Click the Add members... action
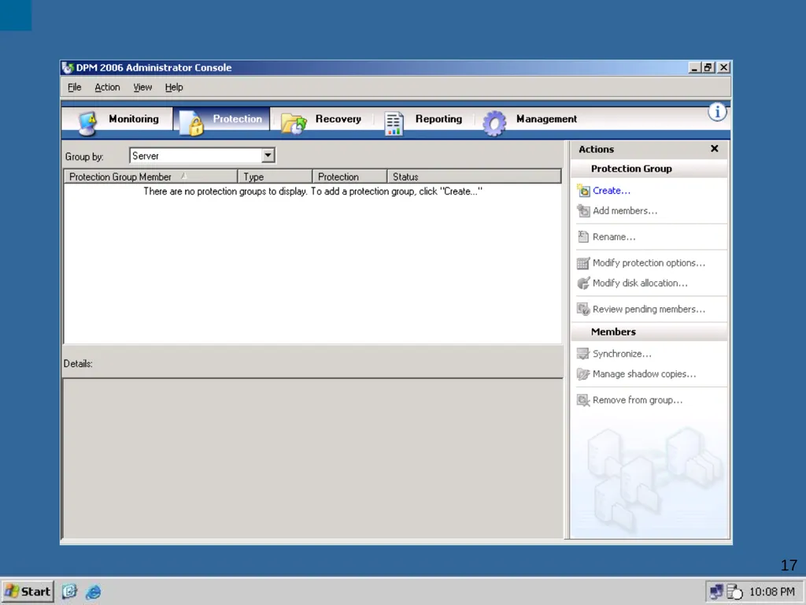Screen dimensions: 806x605 (624, 210)
